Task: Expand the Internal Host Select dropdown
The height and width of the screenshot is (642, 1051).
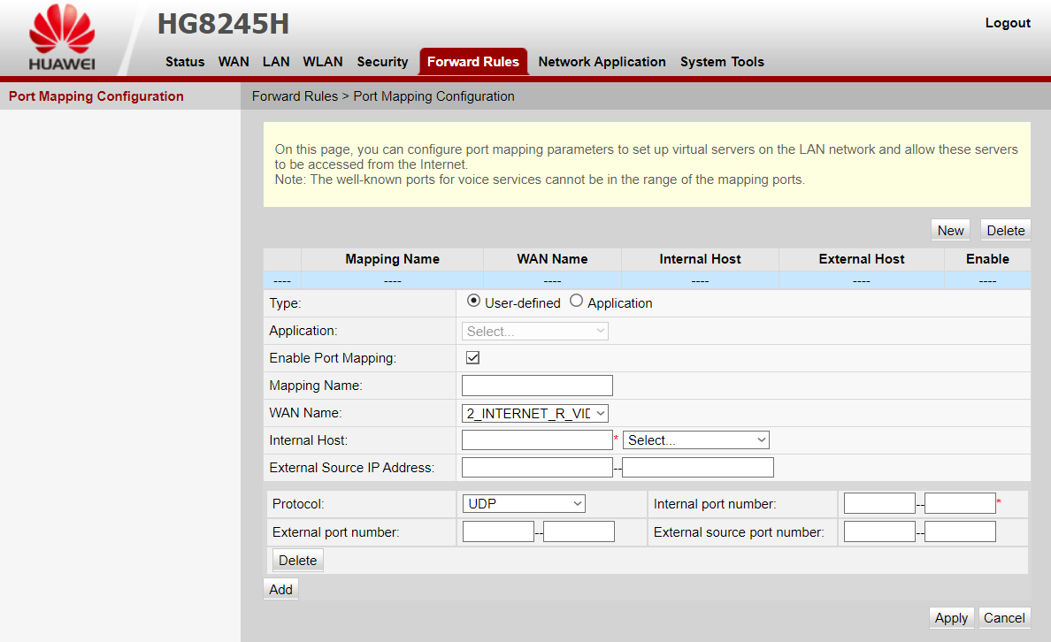Action: coord(696,440)
